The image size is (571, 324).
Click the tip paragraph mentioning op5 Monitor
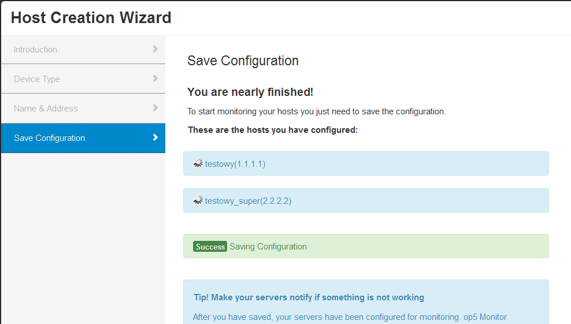[x=349, y=317]
